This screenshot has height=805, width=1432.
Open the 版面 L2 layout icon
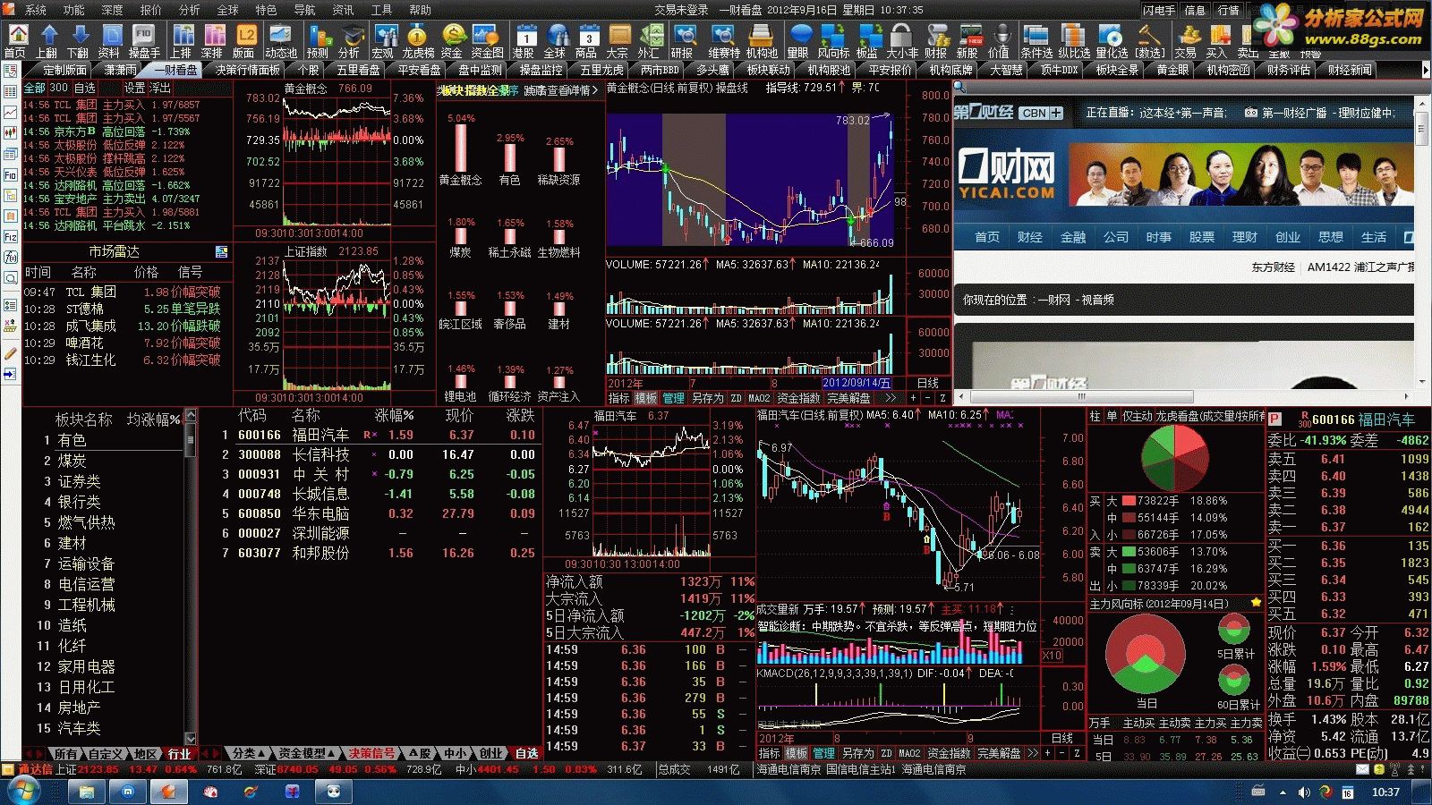244,40
